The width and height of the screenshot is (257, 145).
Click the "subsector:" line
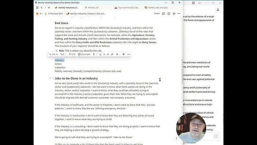(60, 68)
